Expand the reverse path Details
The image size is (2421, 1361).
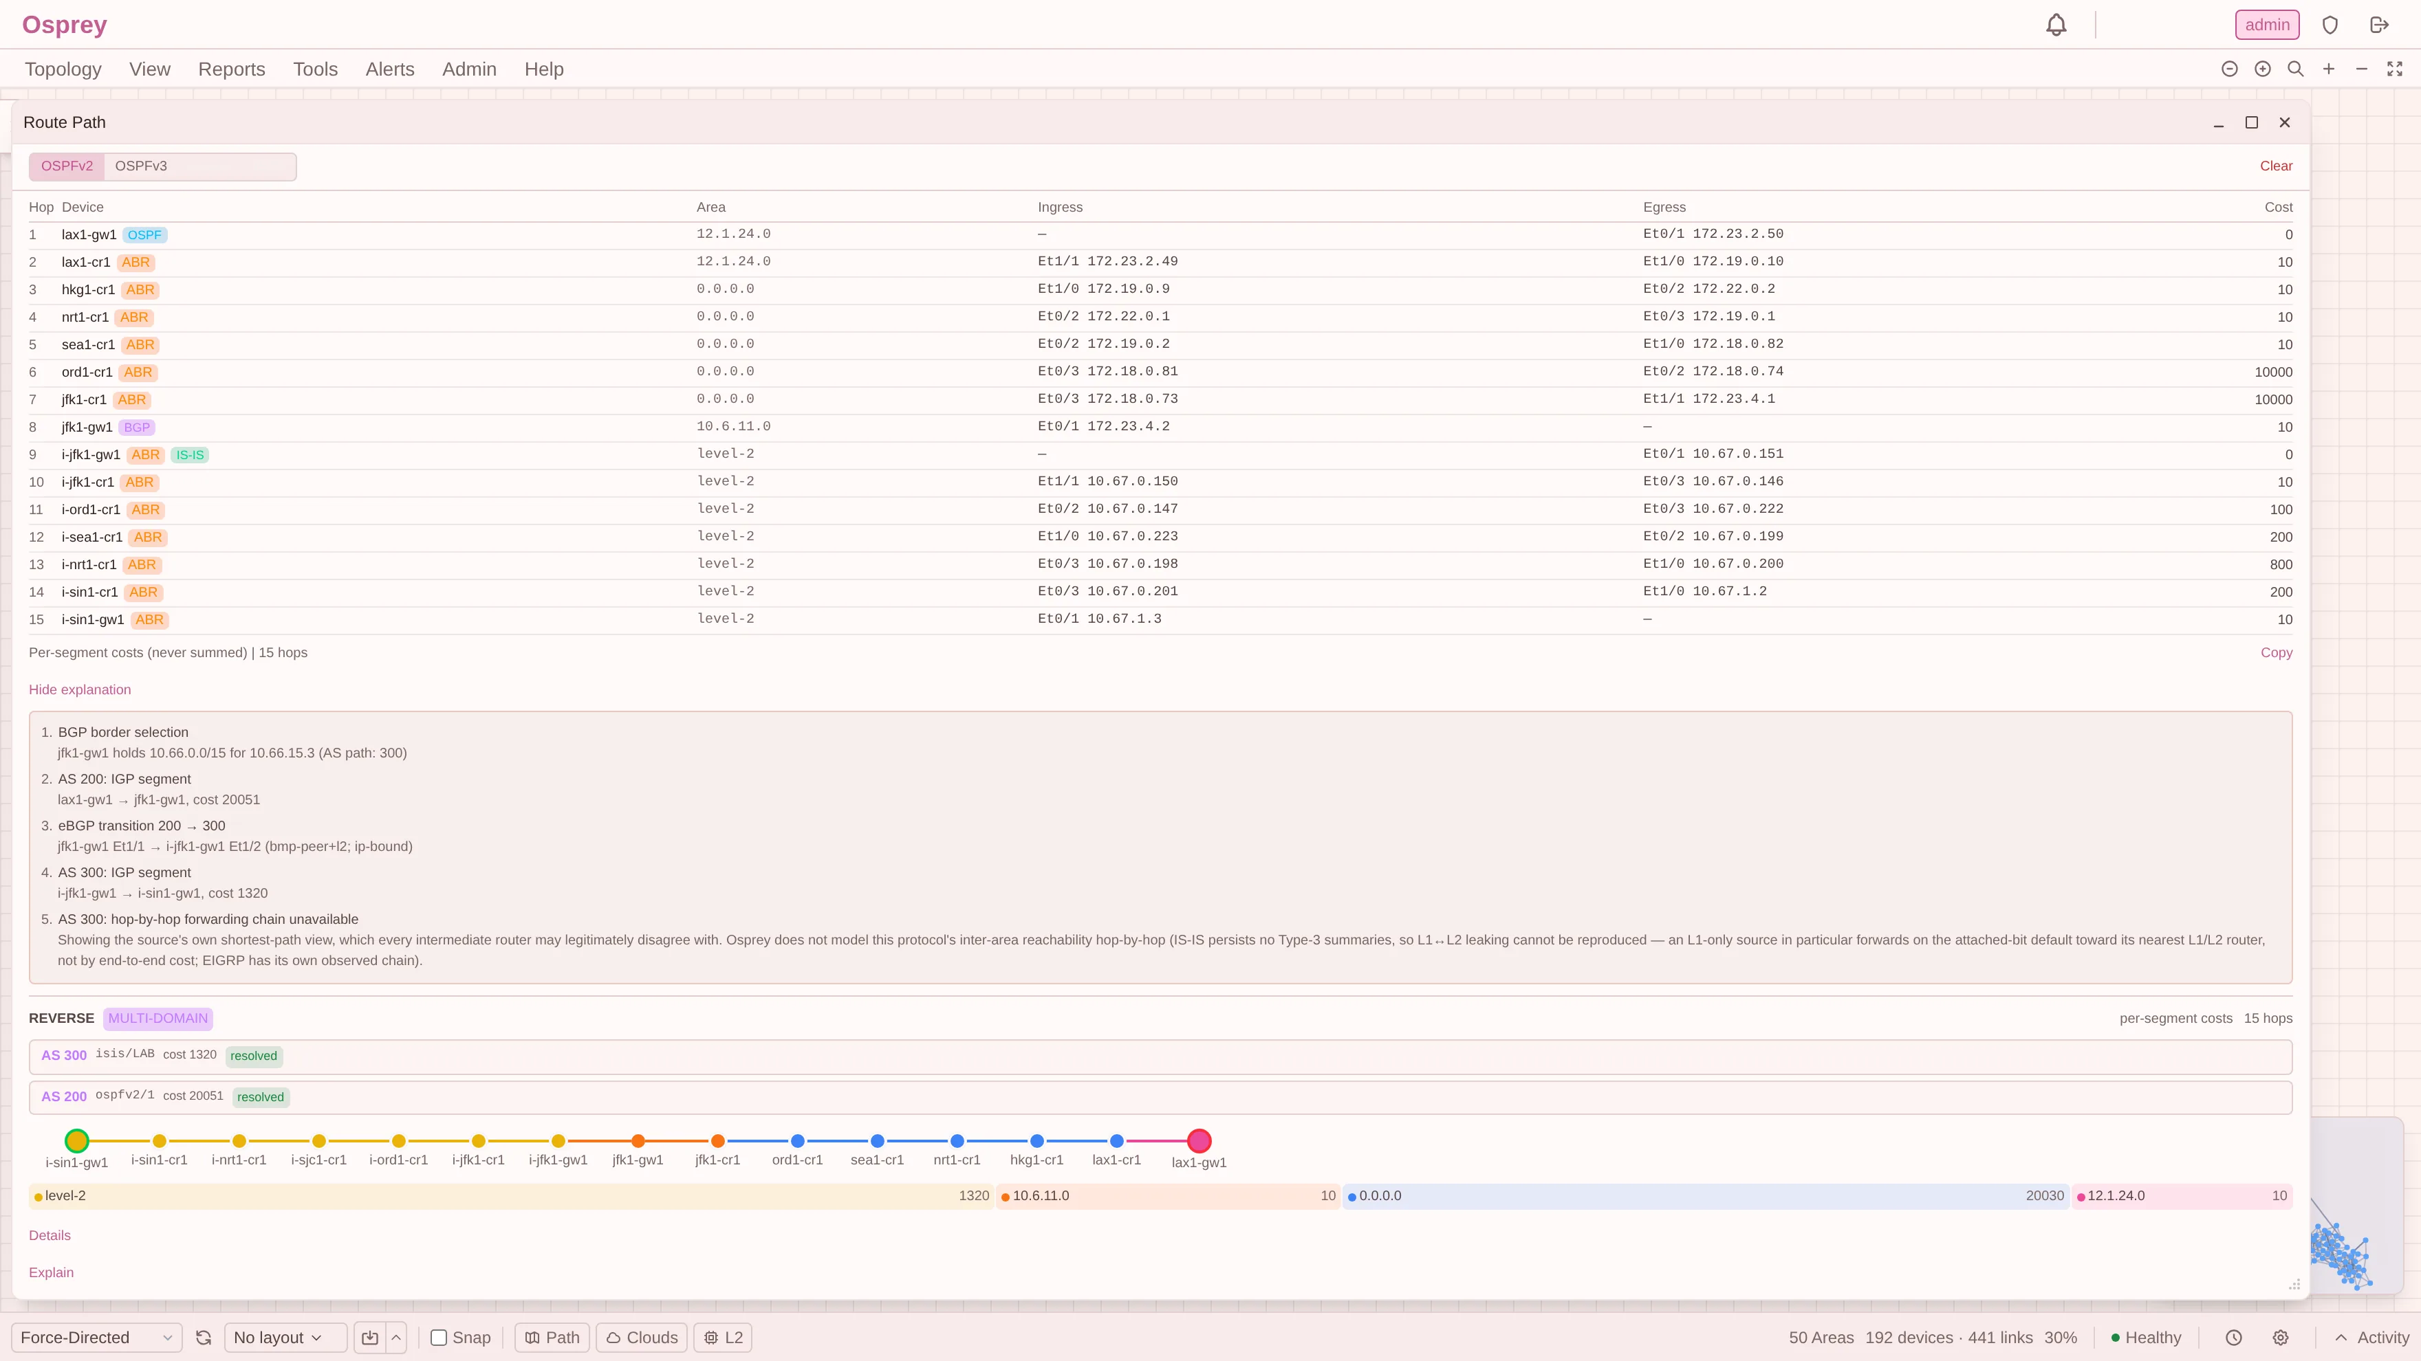(x=50, y=1235)
